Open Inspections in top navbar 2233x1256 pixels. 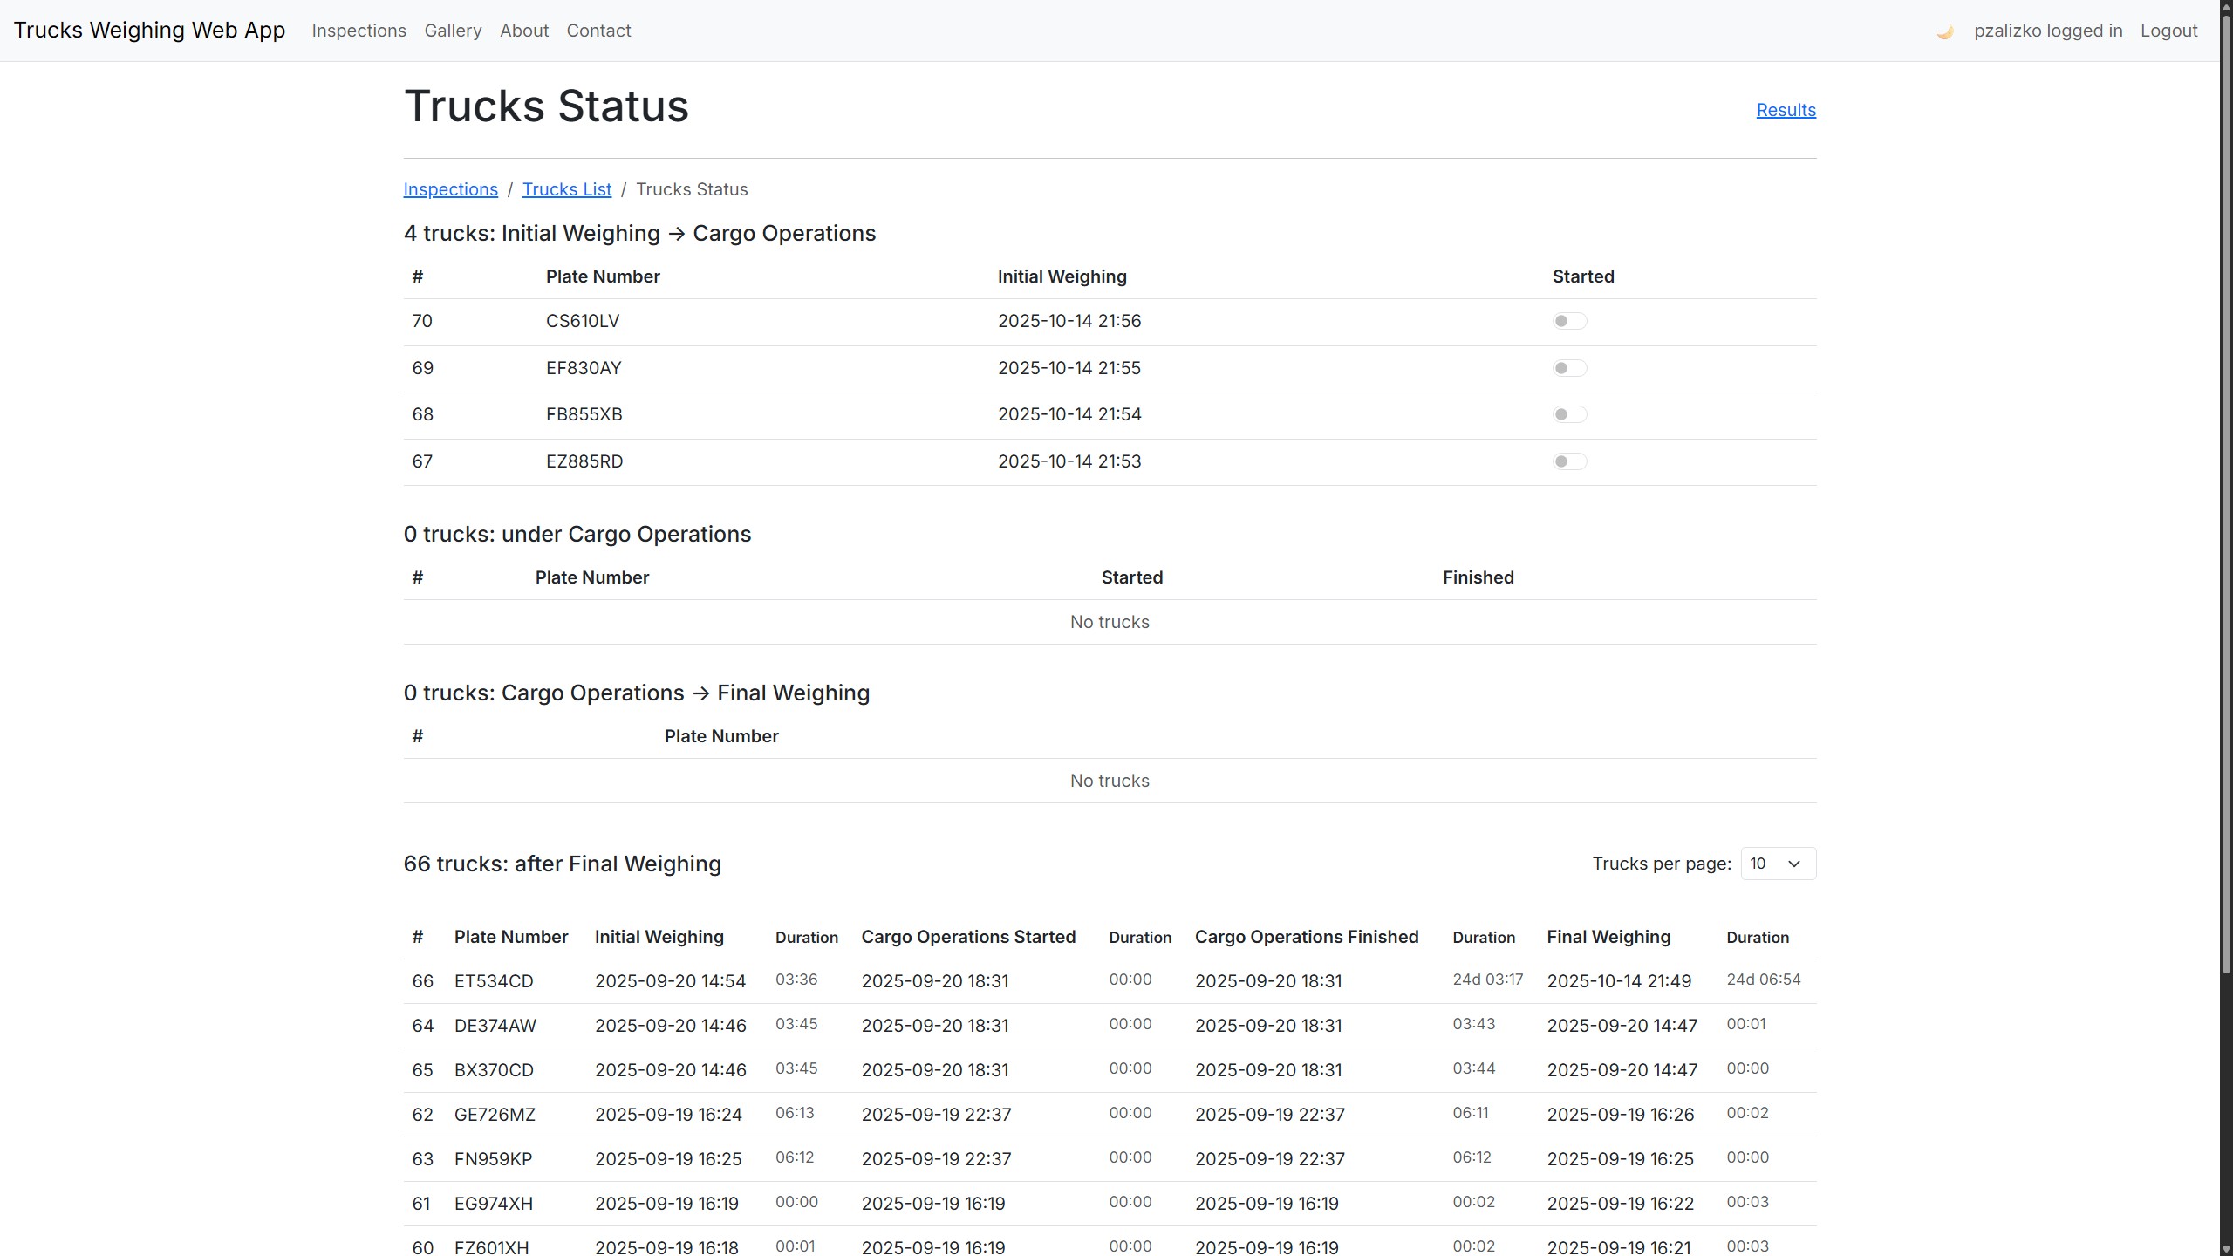pyautogui.click(x=359, y=31)
